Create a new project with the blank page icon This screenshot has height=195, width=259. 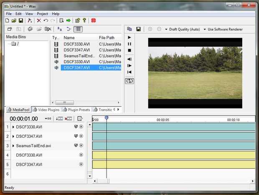pos(7,20)
